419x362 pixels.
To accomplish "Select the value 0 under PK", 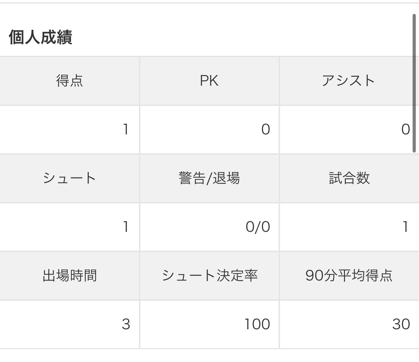I will coord(265,129).
